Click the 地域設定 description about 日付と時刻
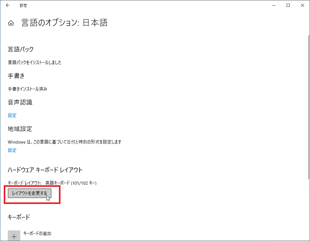This screenshot has width=310, height=241. 65,142
